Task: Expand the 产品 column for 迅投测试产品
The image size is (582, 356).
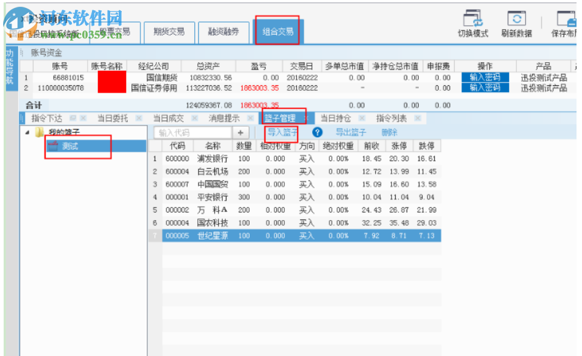Action: click(545, 66)
